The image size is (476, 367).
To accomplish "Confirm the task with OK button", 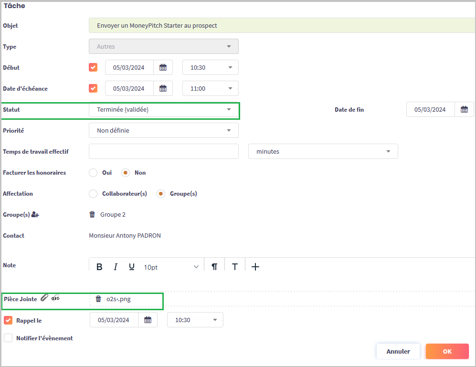I will (x=447, y=351).
